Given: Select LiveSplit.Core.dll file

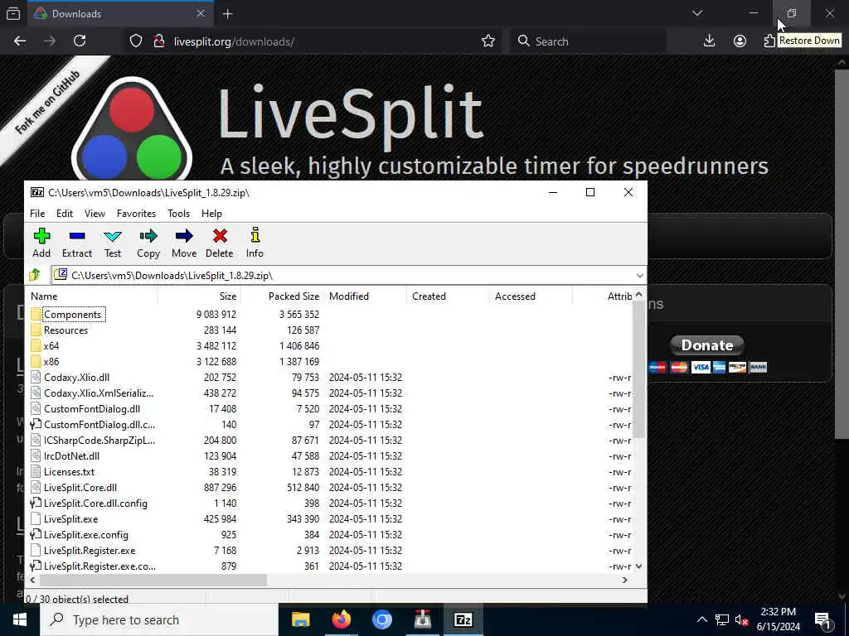Looking at the screenshot, I should [80, 487].
